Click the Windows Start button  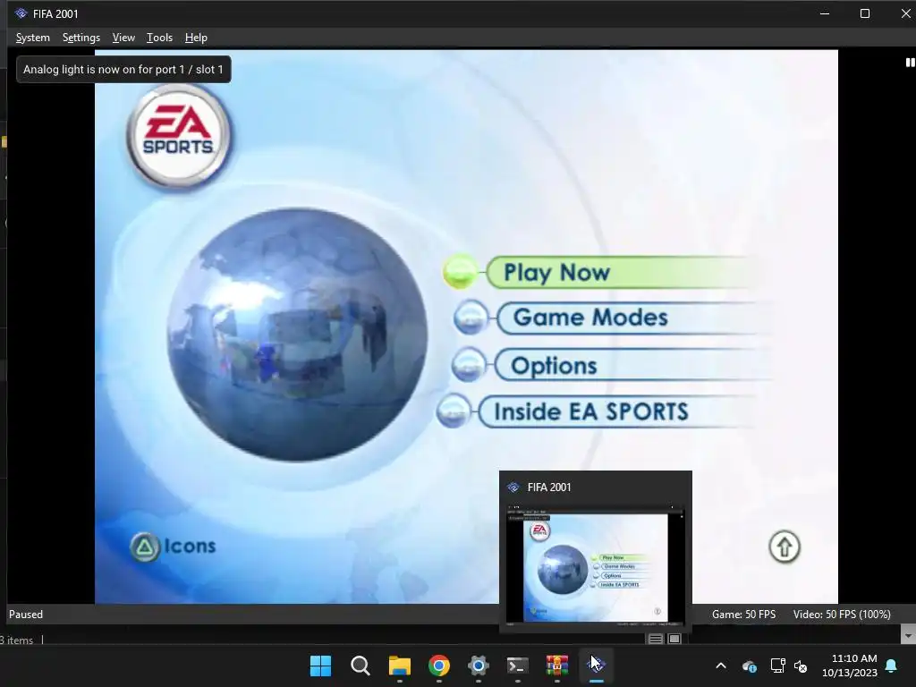click(x=320, y=666)
